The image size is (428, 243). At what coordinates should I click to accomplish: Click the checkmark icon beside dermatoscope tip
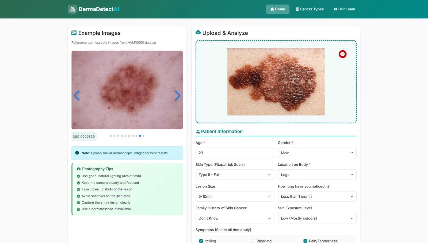tap(78, 209)
